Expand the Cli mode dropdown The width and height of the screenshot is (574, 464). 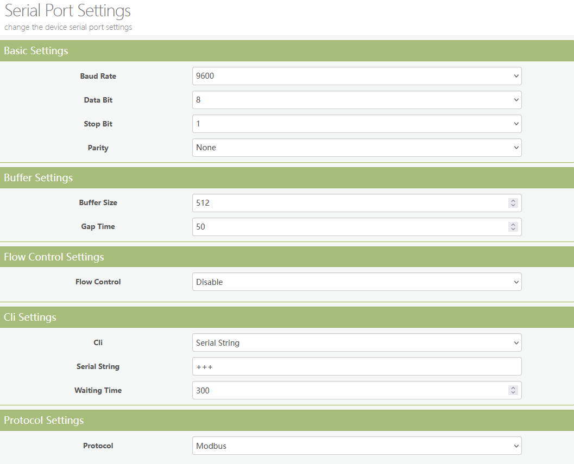tap(356, 343)
